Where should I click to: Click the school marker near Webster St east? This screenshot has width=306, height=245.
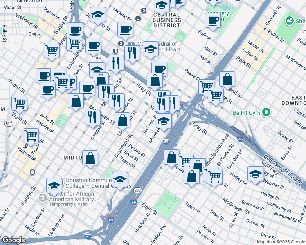pos(256,175)
